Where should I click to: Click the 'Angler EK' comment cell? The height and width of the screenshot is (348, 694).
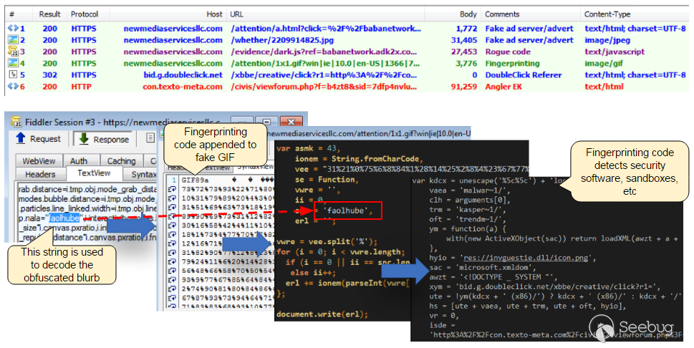tap(503, 87)
